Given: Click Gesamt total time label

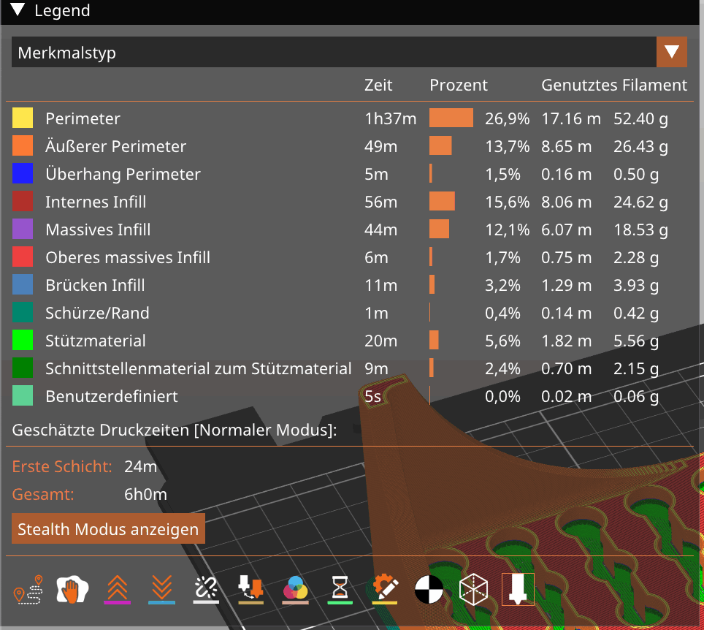Looking at the screenshot, I should [43, 494].
